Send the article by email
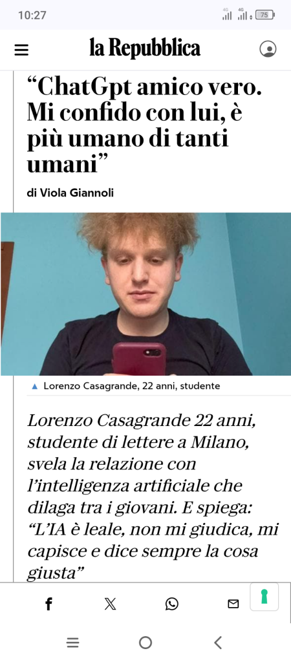Screen dimensions: 291x662 (x=233, y=604)
